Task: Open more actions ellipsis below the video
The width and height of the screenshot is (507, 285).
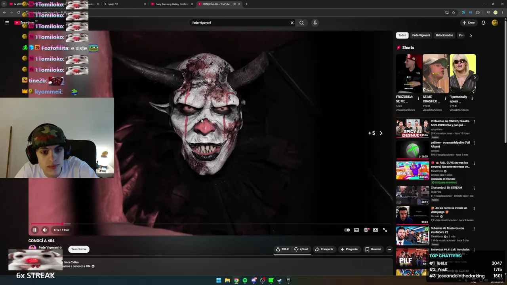Action: 389,249
